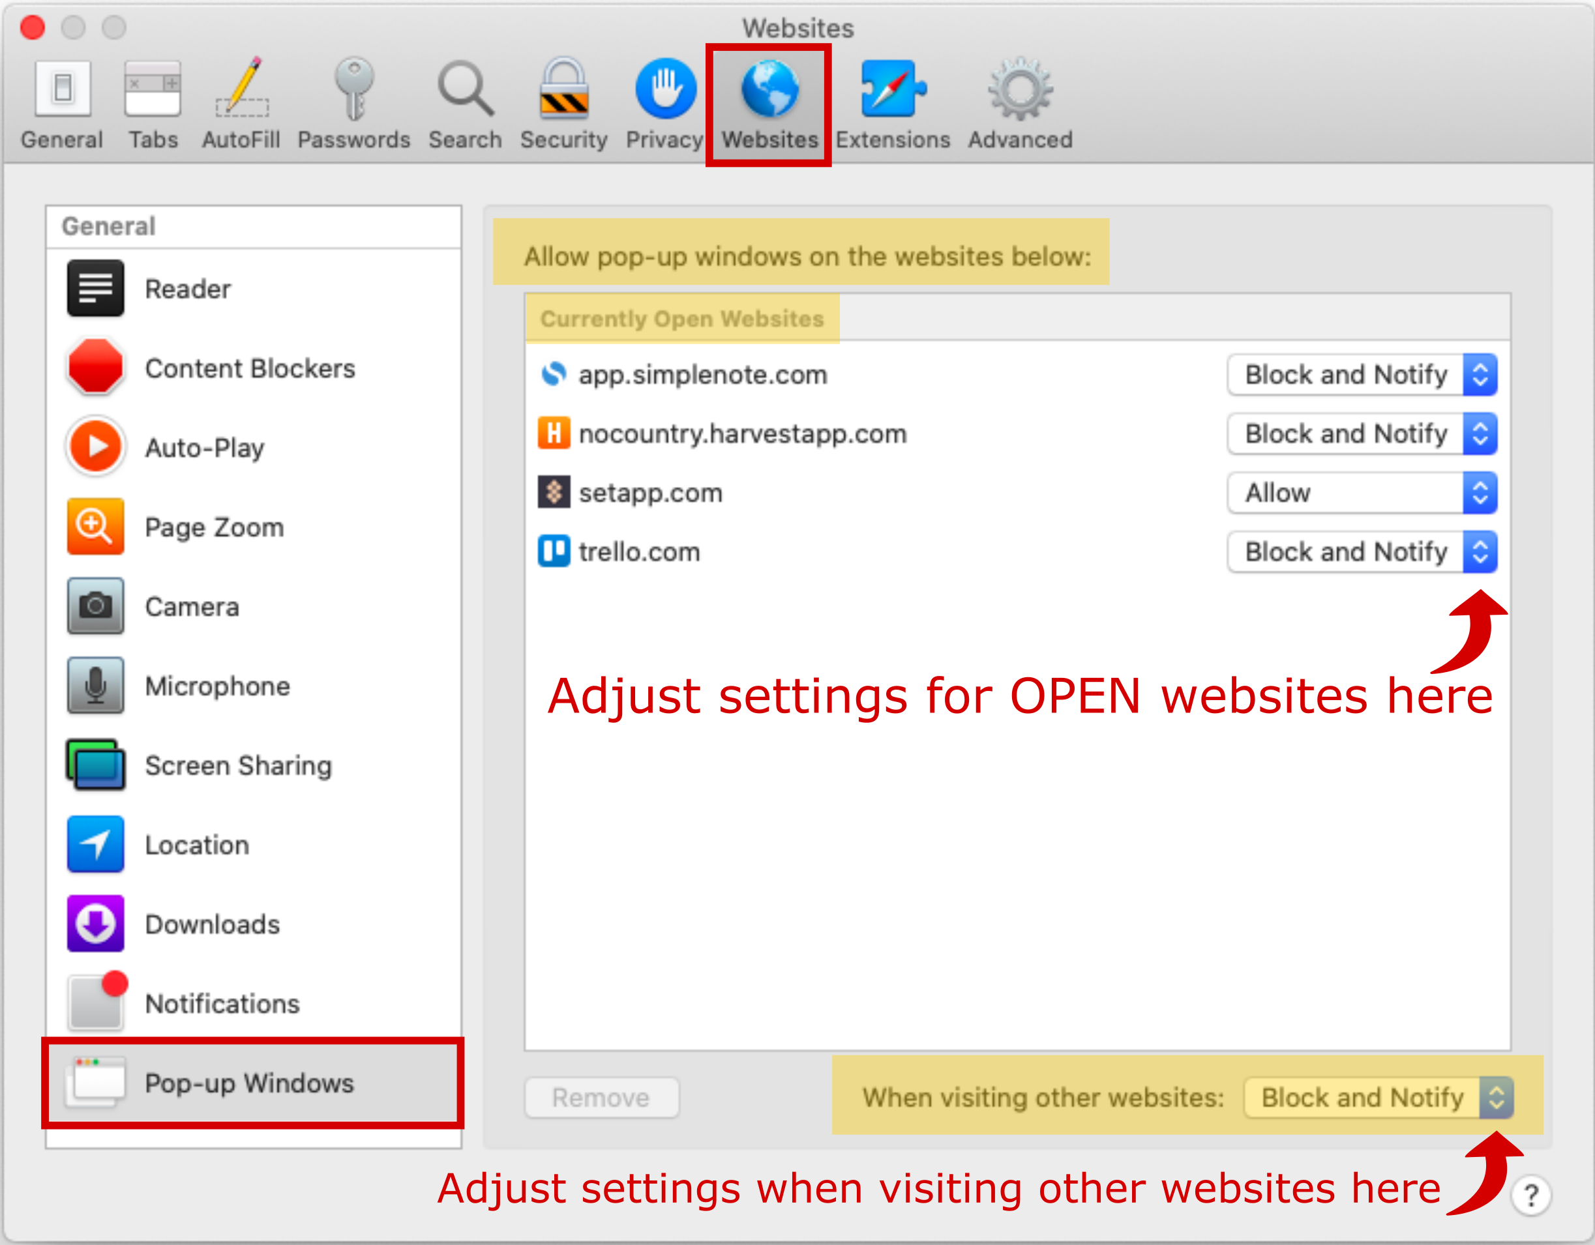
Task: Click the help question mark button
Action: [x=1530, y=1195]
